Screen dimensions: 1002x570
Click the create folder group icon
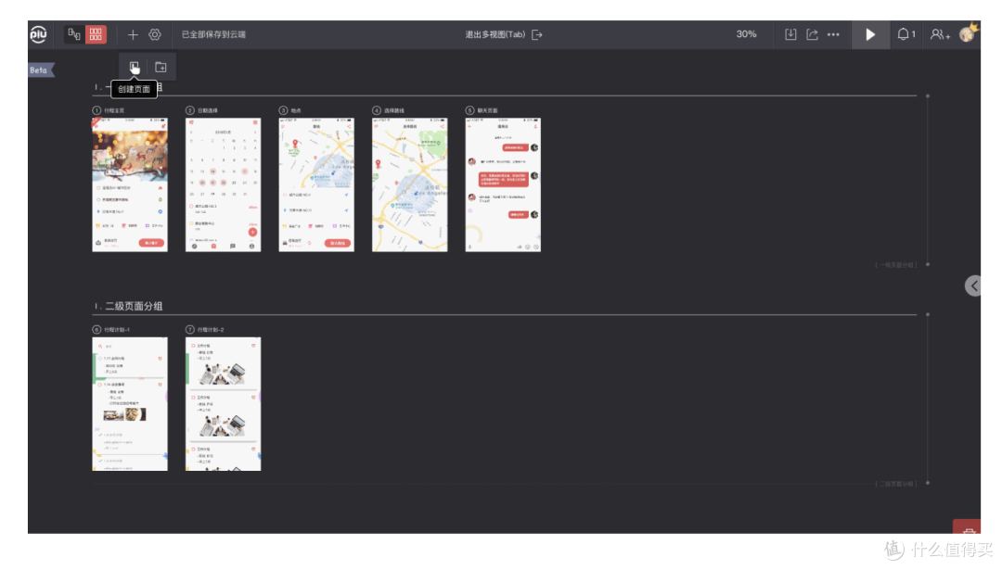(x=161, y=67)
